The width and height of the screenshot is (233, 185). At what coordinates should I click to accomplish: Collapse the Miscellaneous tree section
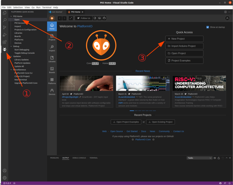pos(11,70)
